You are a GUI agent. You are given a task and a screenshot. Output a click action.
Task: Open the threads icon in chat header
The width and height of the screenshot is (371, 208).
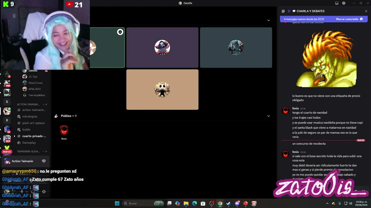click(x=283, y=11)
